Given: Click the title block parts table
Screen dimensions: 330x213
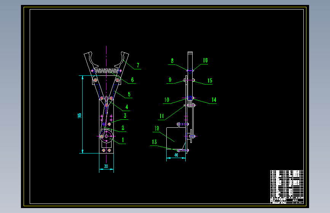Looking at the screenshot, I should [287, 187].
